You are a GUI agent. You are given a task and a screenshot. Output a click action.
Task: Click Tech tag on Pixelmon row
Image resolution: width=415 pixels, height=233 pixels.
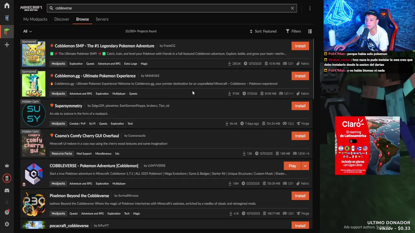pos(127,214)
